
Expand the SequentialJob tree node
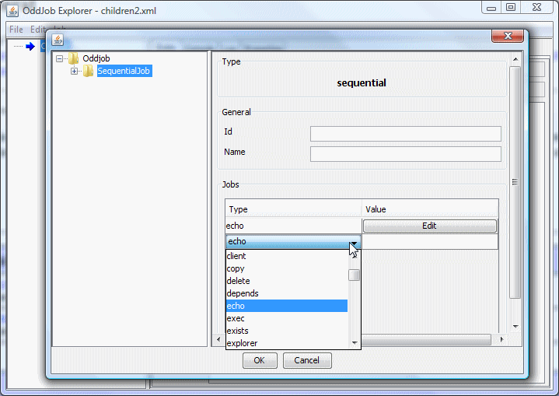(x=75, y=72)
